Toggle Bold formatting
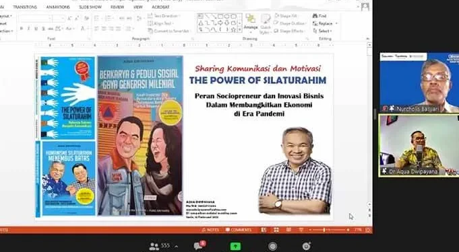 (x=22, y=28)
